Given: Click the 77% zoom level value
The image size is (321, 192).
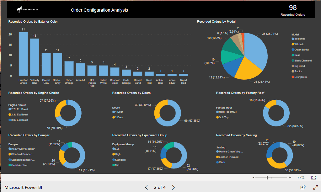Looking at the screenshot, I should (301, 178).
